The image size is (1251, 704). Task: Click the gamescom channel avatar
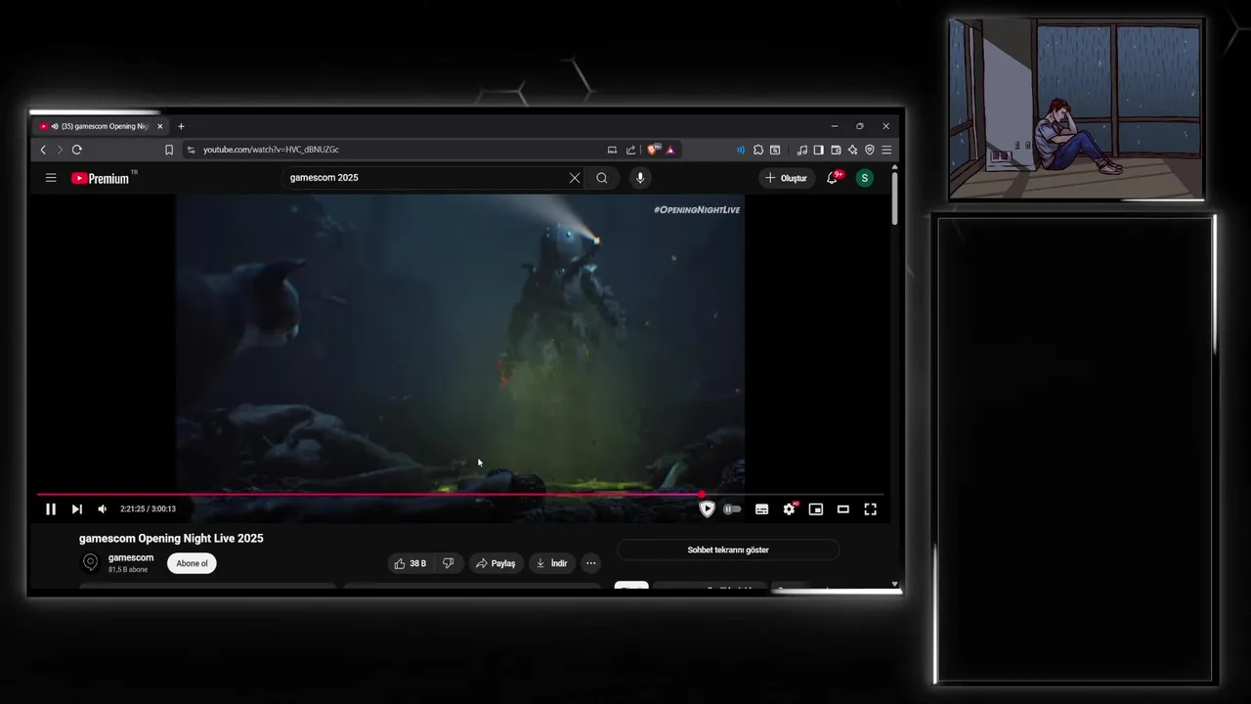pyautogui.click(x=90, y=562)
